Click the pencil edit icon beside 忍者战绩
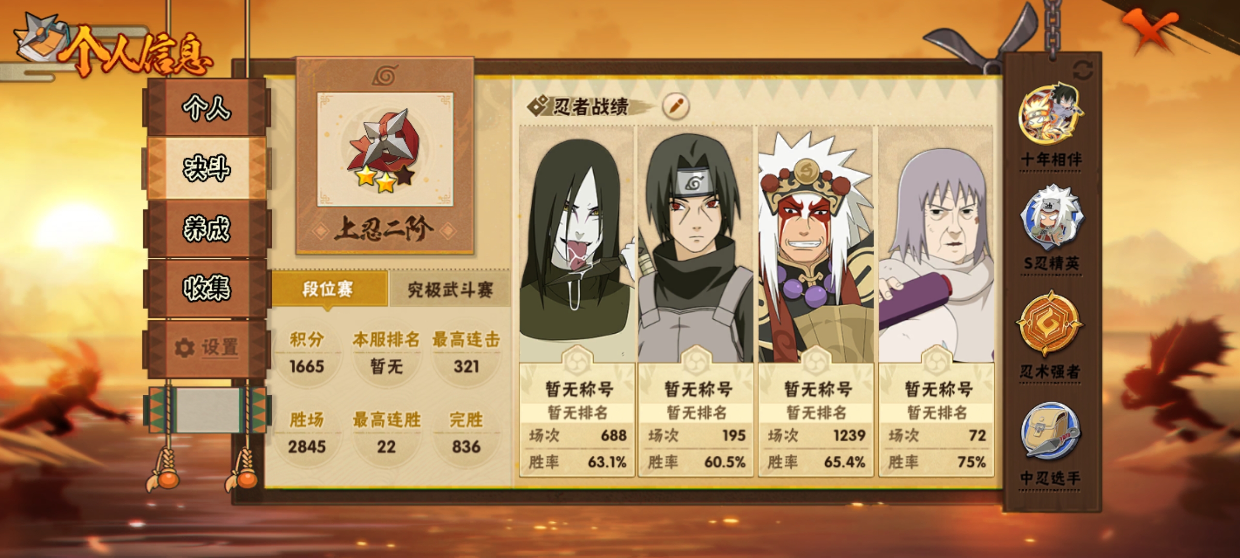The image size is (1240, 558). [676, 106]
